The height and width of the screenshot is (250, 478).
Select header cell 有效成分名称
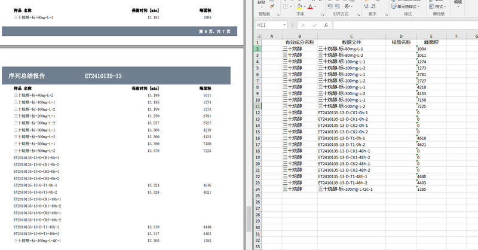pos(299,42)
